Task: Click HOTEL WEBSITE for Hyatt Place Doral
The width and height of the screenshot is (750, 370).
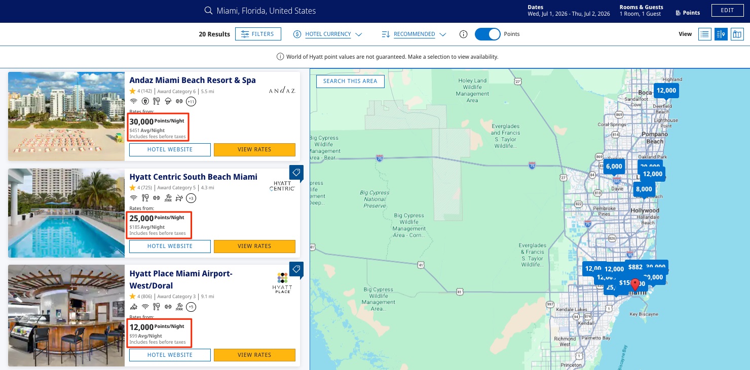Action: [170, 355]
